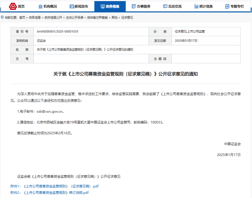Open the 办事服务 menu

(142, 6)
